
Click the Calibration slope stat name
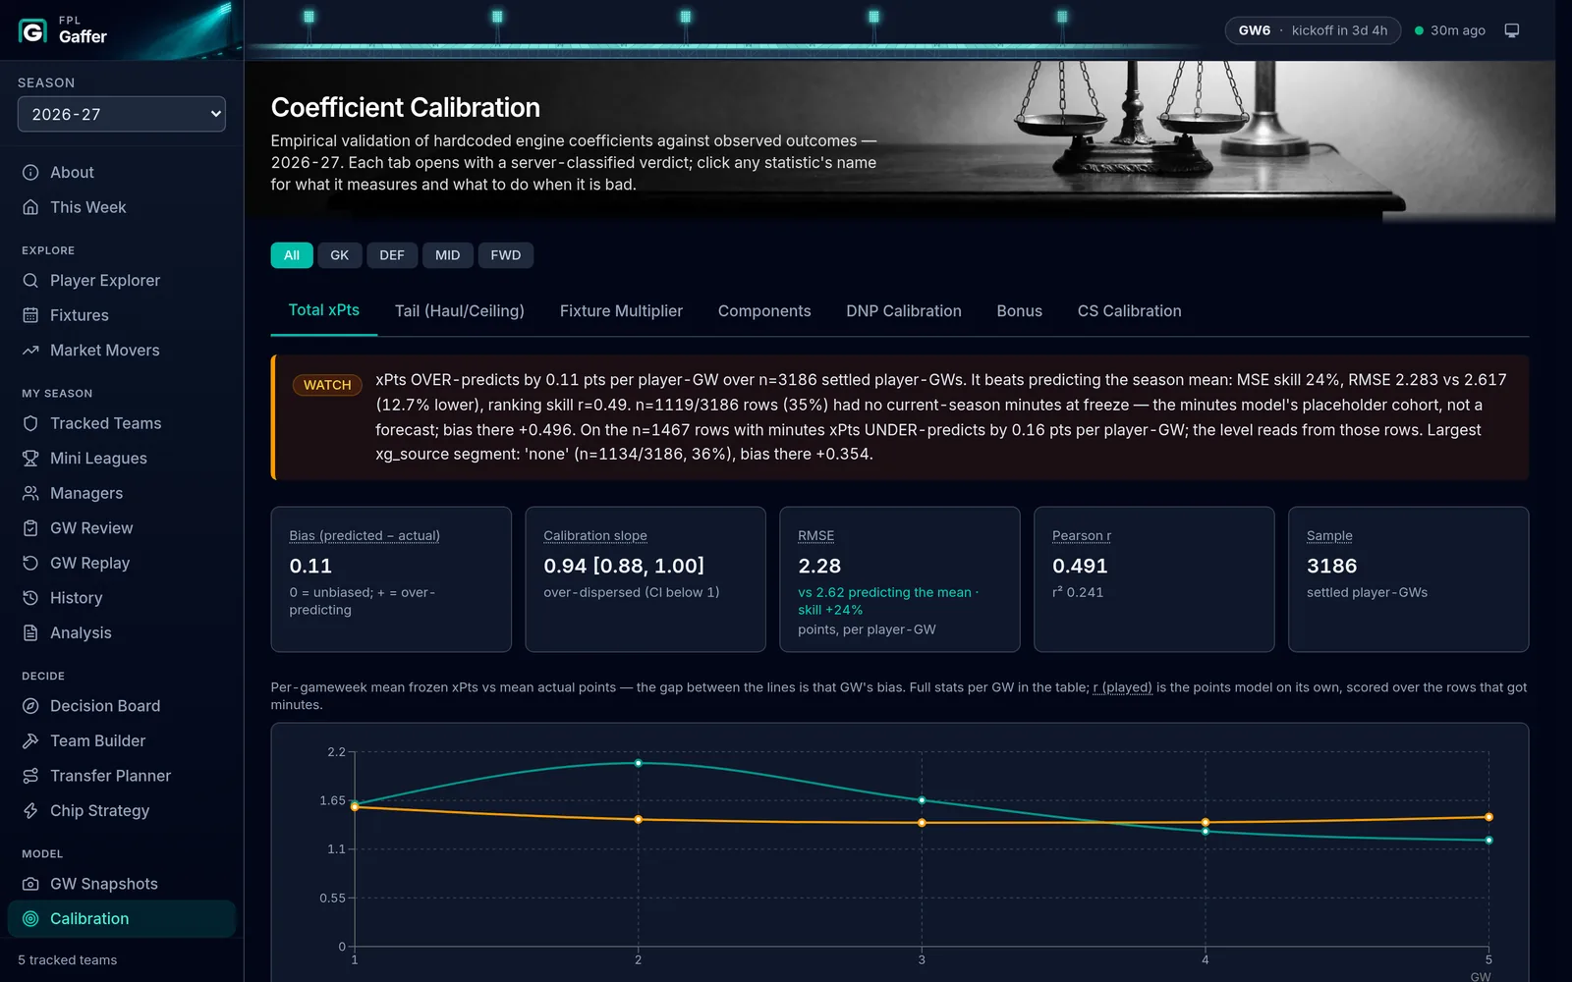tap(595, 536)
